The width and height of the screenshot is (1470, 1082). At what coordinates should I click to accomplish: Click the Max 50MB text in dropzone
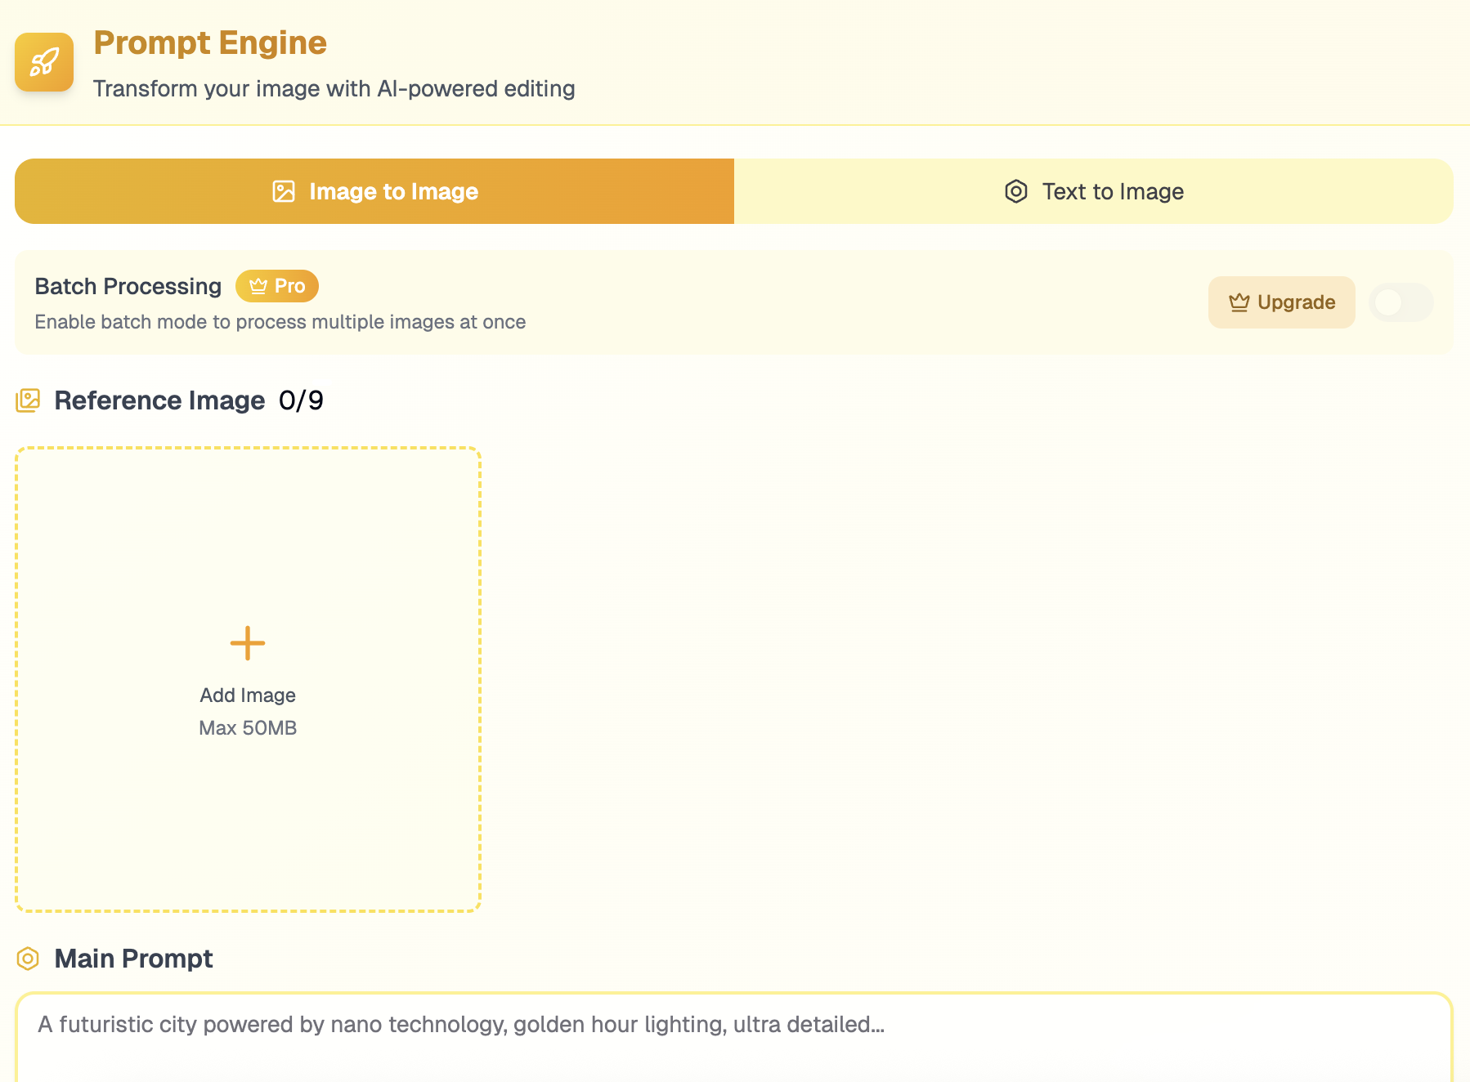pos(248,728)
